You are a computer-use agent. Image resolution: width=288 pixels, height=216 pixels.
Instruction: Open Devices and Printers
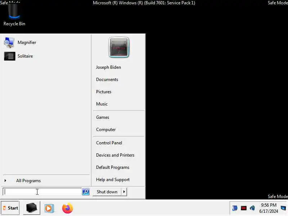115,155
